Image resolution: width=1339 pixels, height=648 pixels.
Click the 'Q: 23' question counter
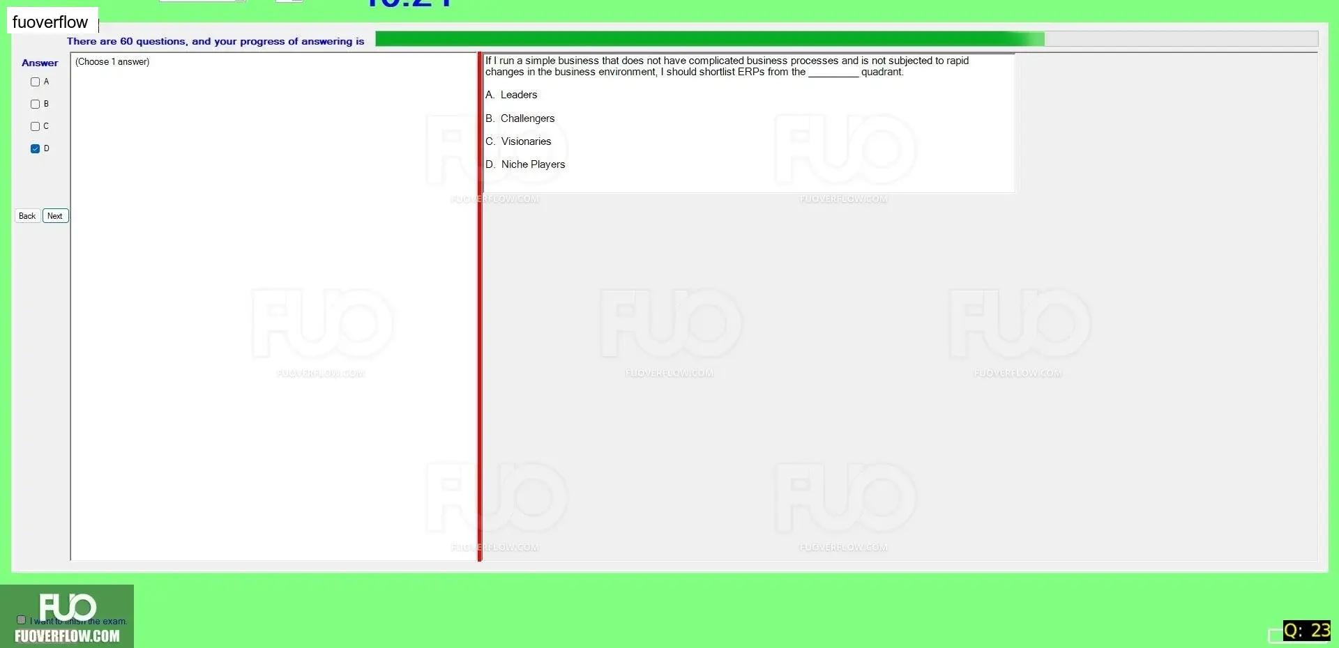tap(1307, 631)
